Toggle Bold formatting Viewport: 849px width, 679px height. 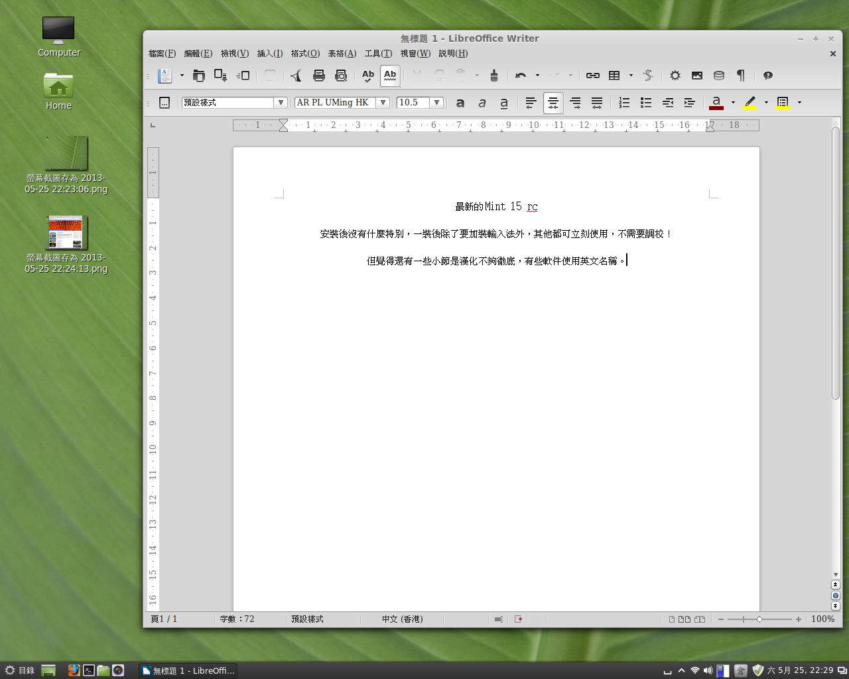coord(460,103)
